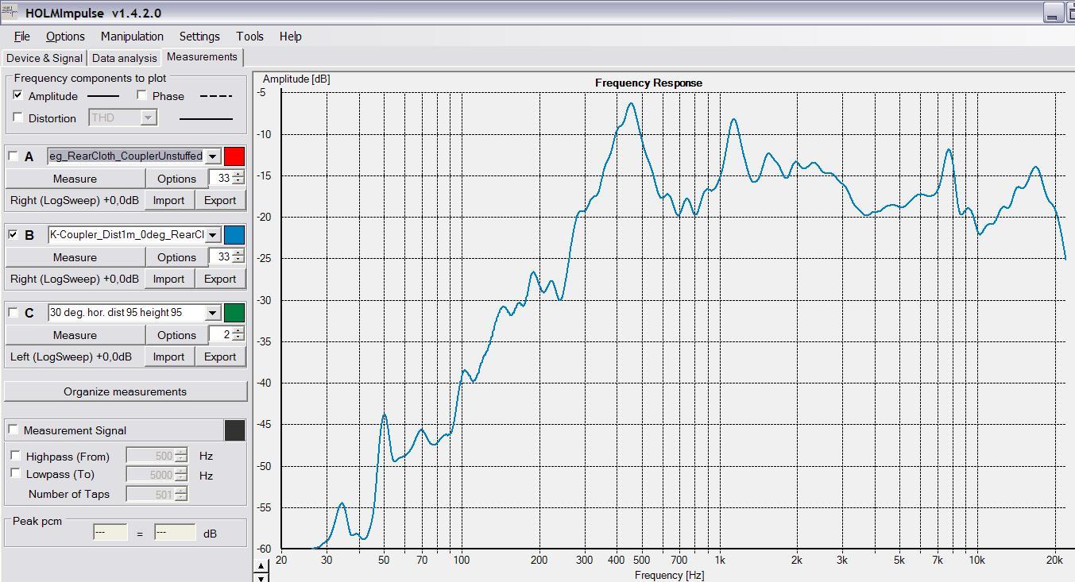Viewport: 1075px width, 582px height.
Task: Open the Options menu
Action: tap(65, 37)
